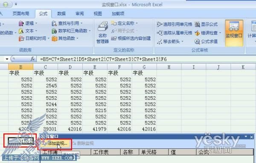Viewport: 256px width, 163px height.
Task: Open the 数学和三角函数 icon
Action: (x=54, y=31)
